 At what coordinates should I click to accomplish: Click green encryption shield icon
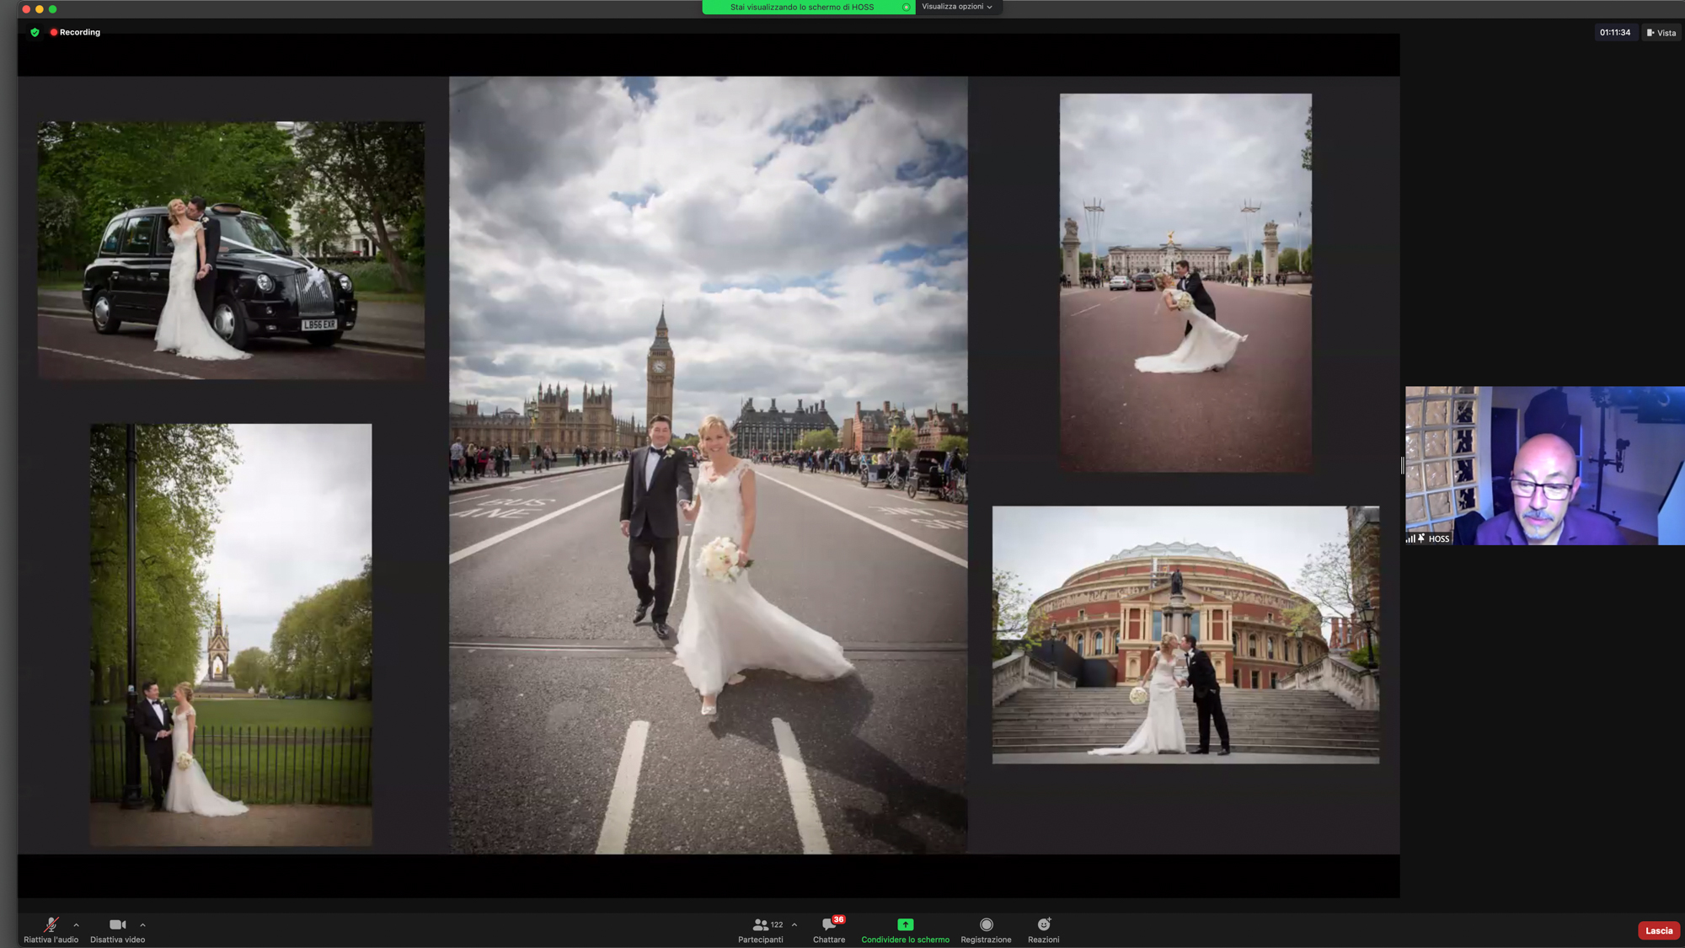click(x=35, y=33)
